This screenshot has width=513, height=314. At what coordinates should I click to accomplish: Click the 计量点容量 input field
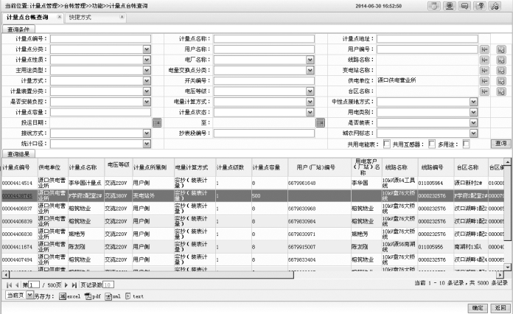pos(100,112)
